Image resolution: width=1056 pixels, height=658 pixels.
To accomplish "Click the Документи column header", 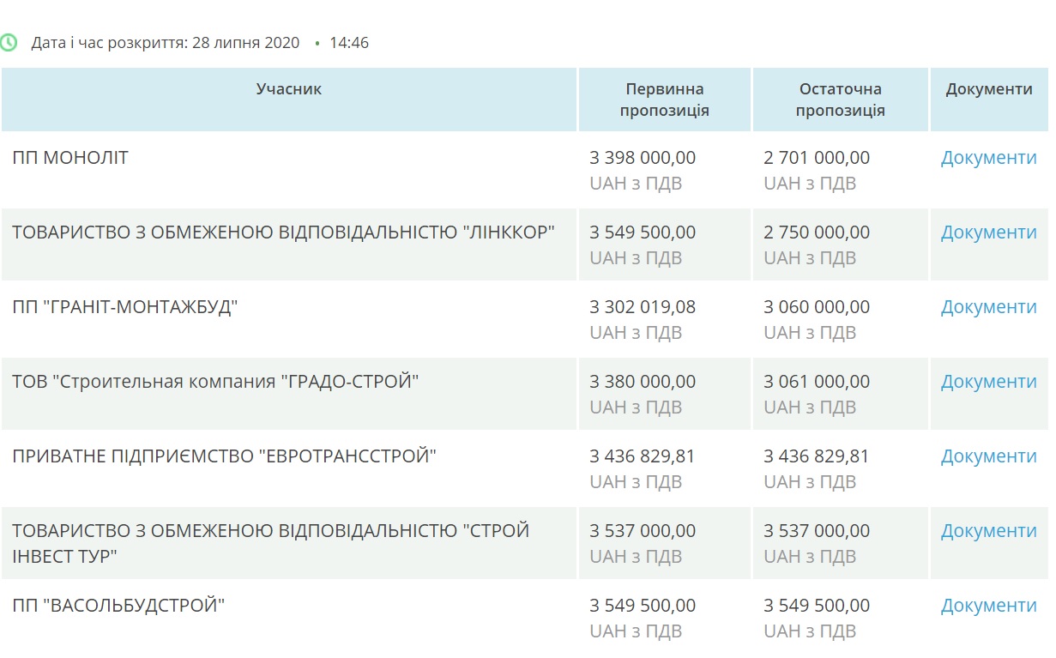I will pyautogui.click(x=989, y=89).
